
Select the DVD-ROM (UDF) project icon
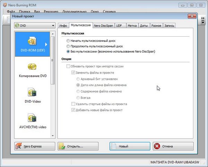click(33, 41)
